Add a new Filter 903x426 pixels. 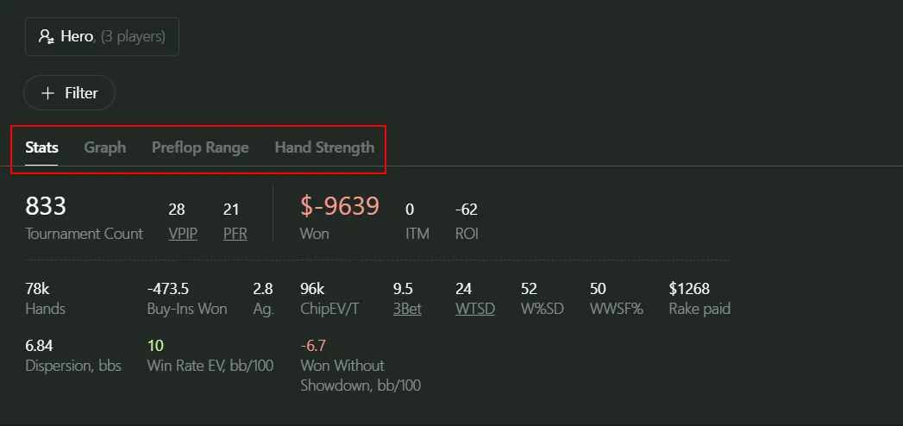69,93
